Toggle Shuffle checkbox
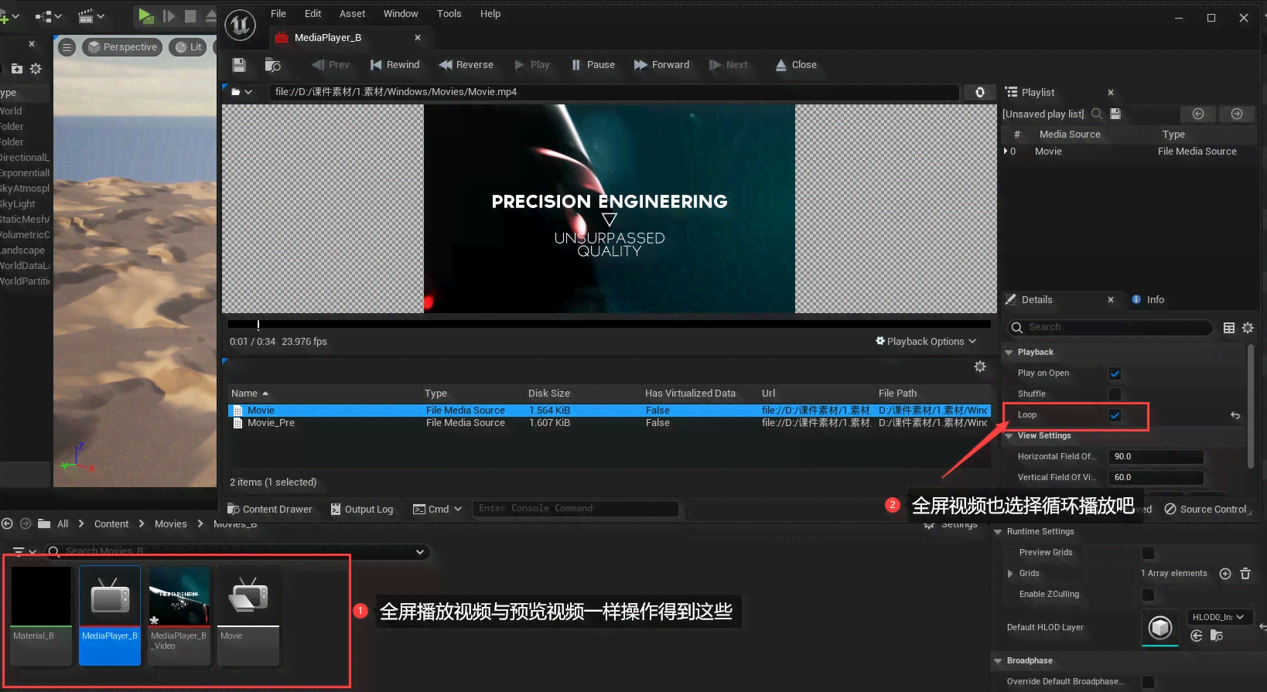 pyautogui.click(x=1115, y=394)
